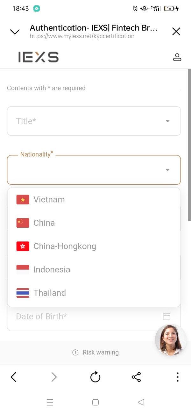This screenshot has height=414, width=191.
Task: Tap the IEXS logo
Action: [x=39, y=57]
